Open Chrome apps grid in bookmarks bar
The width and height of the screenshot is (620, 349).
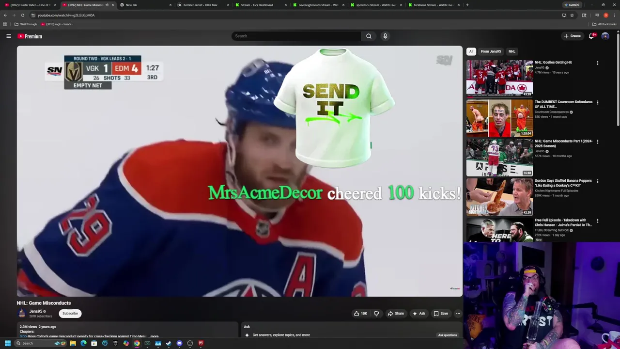click(5, 24)
